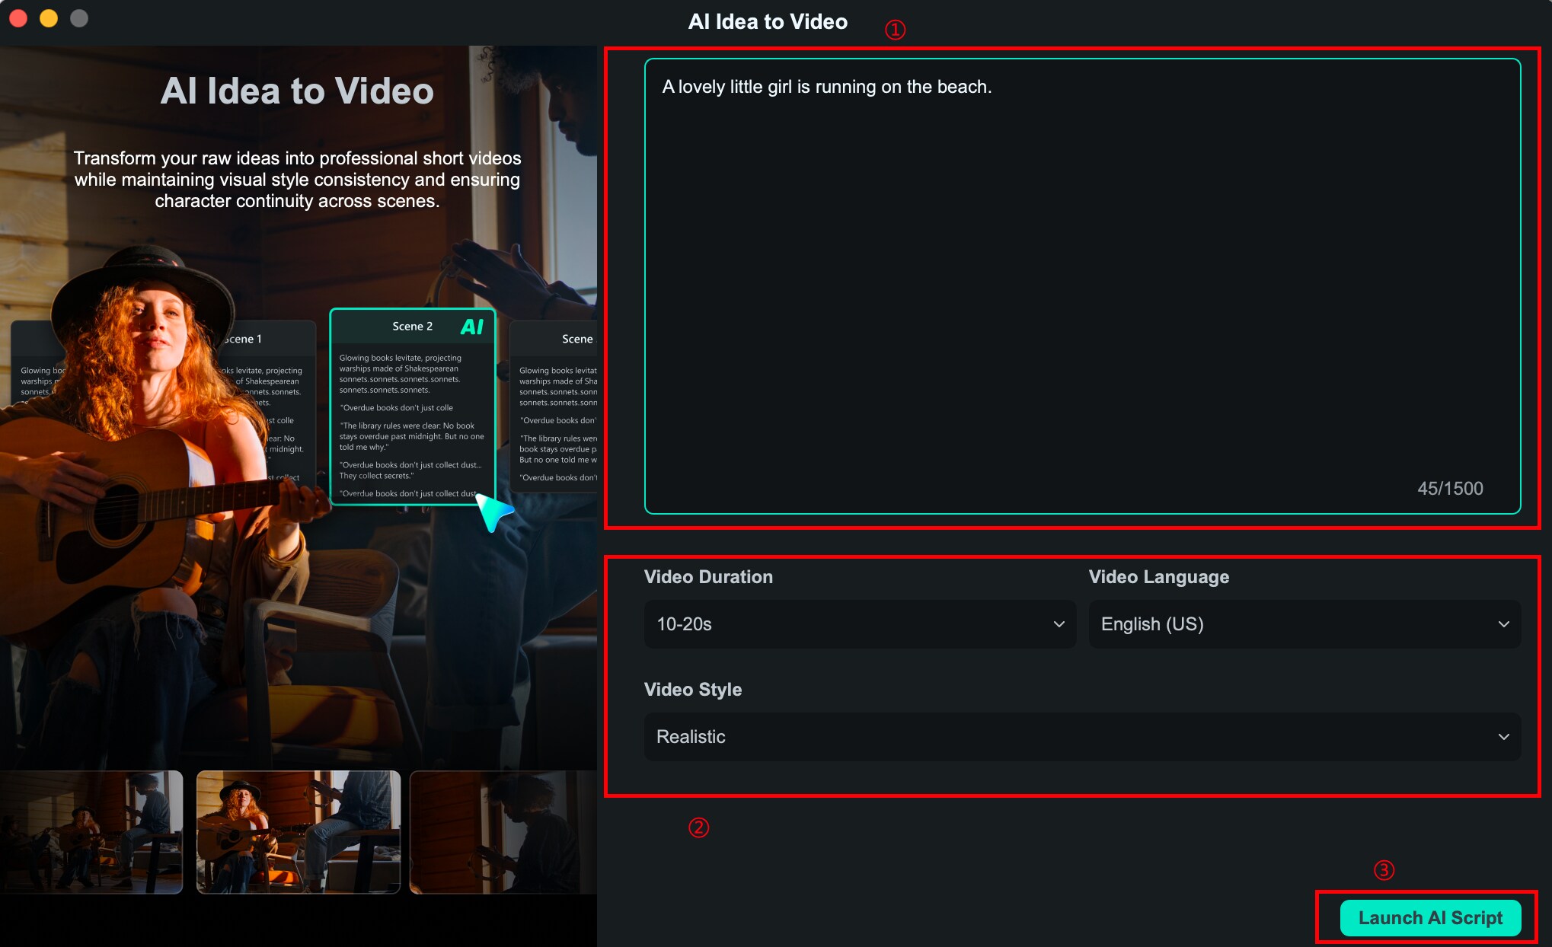Viewport: 1552px width, 947px height.
Task: Click the yellow minimize window button
Action: (49, 18)
